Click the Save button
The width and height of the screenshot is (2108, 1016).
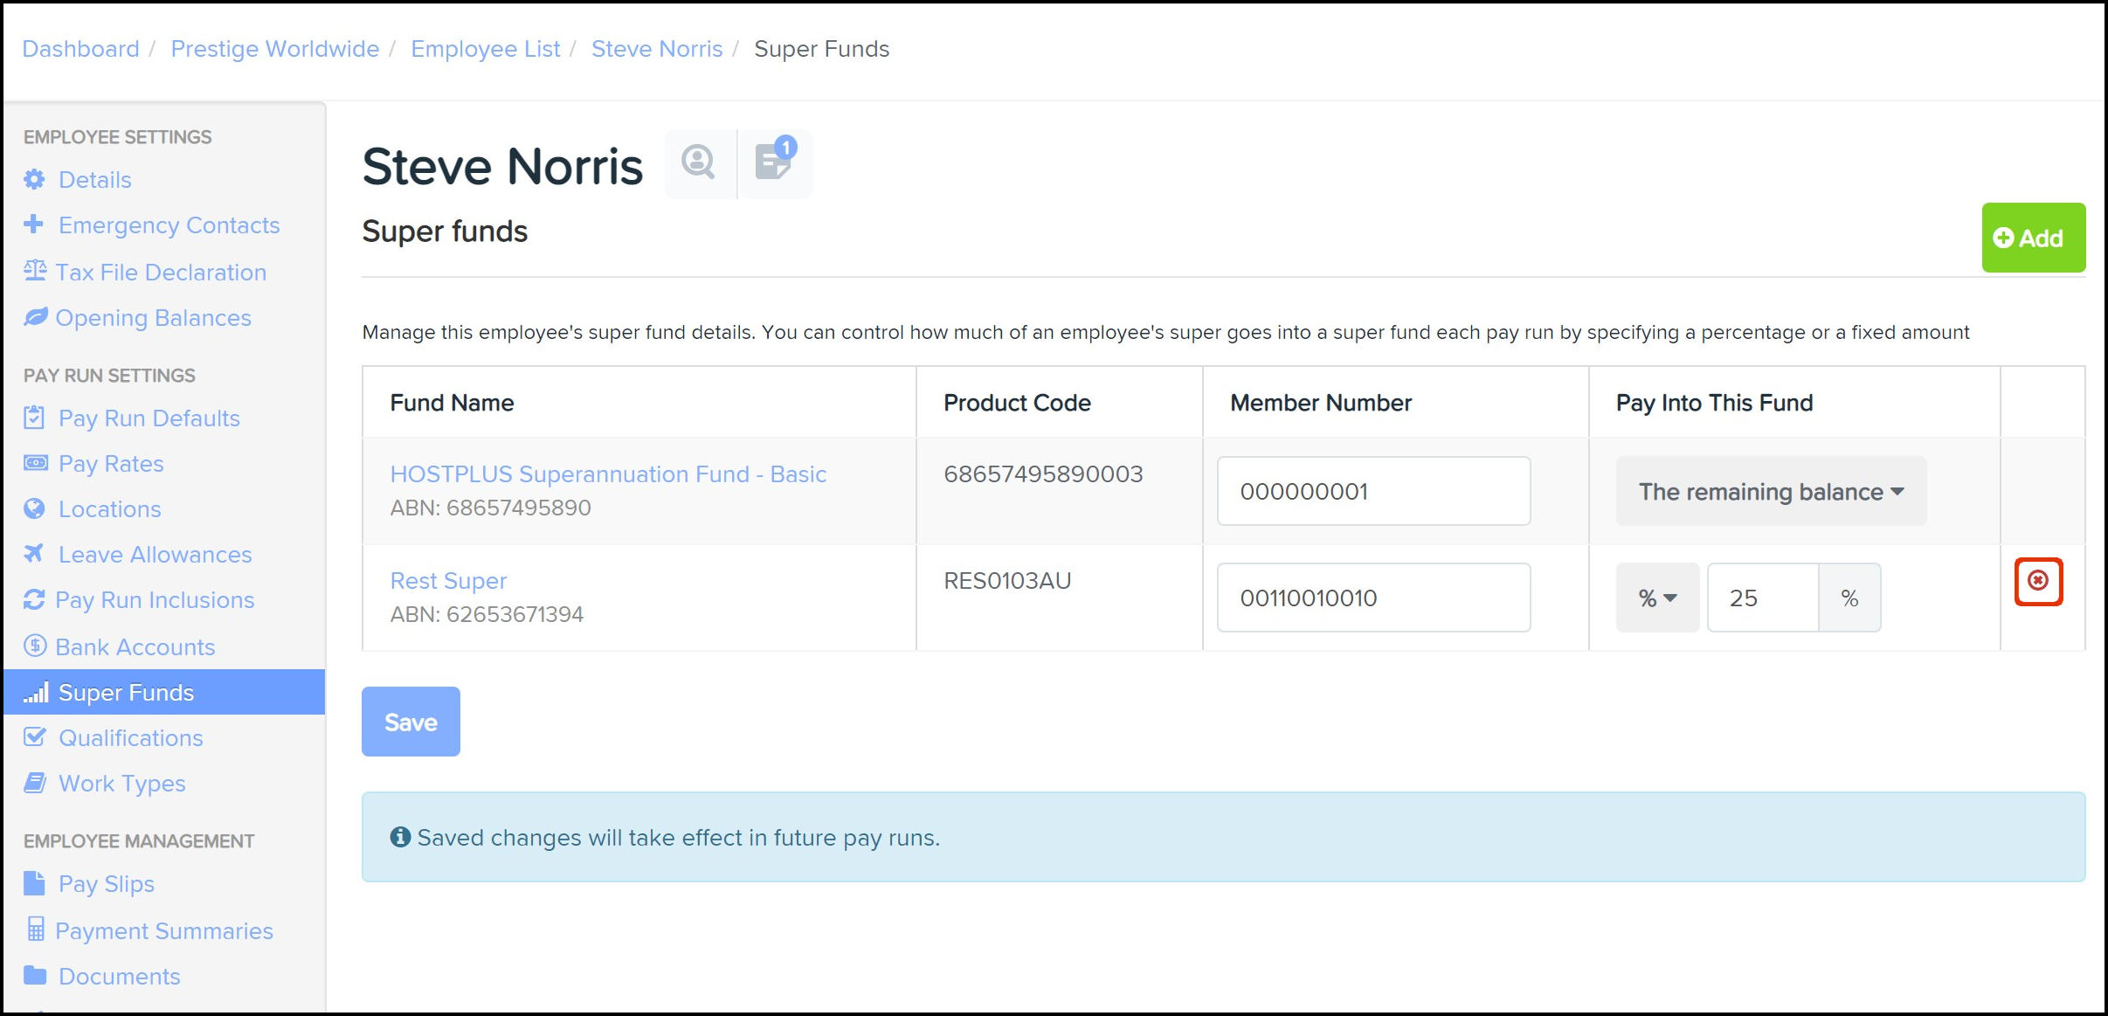point(411,722)
